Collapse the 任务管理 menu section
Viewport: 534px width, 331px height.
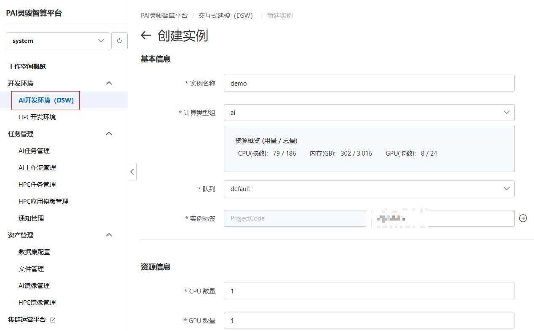point(109,134)
